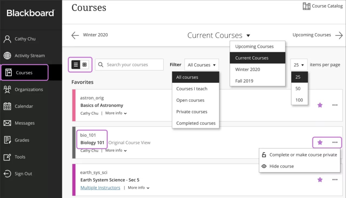346x198 pixels.
Task: Open Activity Stream globe icon
Action: (7, 56)
